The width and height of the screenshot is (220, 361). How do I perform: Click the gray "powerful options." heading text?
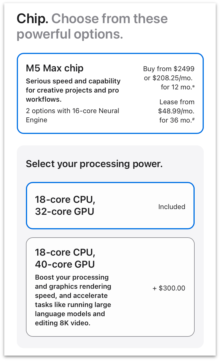point(70,34)
